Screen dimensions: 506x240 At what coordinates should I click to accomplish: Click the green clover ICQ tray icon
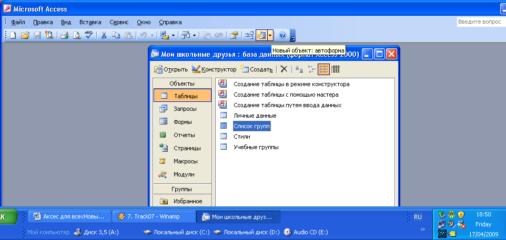(x=451, y=214)
